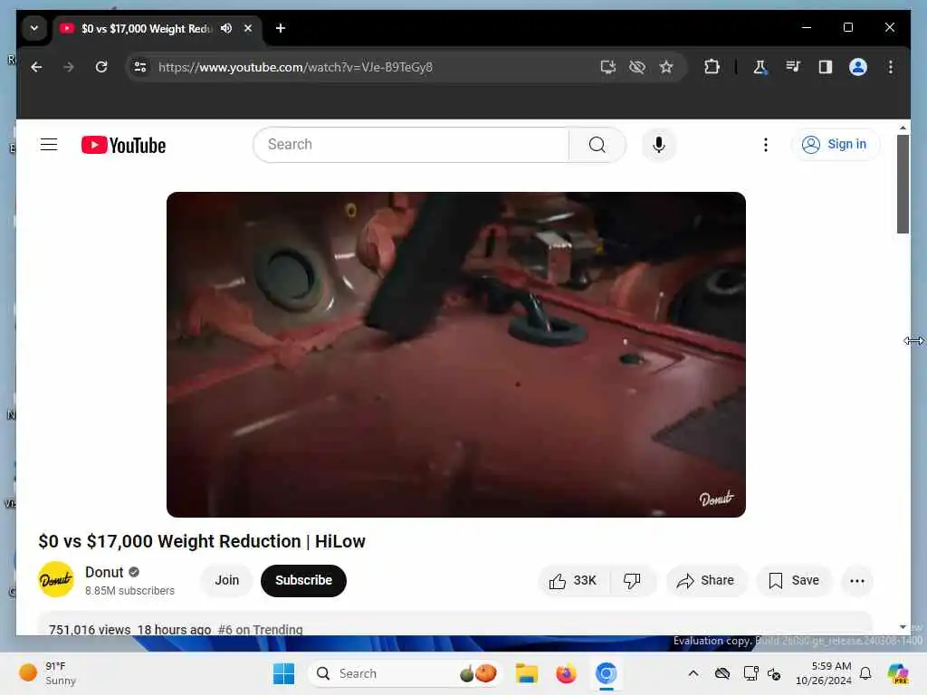Open media controls icon in toolbar
927x695 pixels.
[793, 67]
